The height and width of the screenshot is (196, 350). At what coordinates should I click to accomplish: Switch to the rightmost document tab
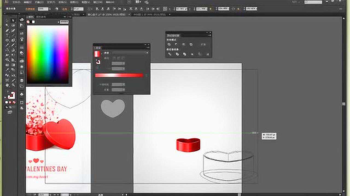pyautogui.click(x=150, y=14)
